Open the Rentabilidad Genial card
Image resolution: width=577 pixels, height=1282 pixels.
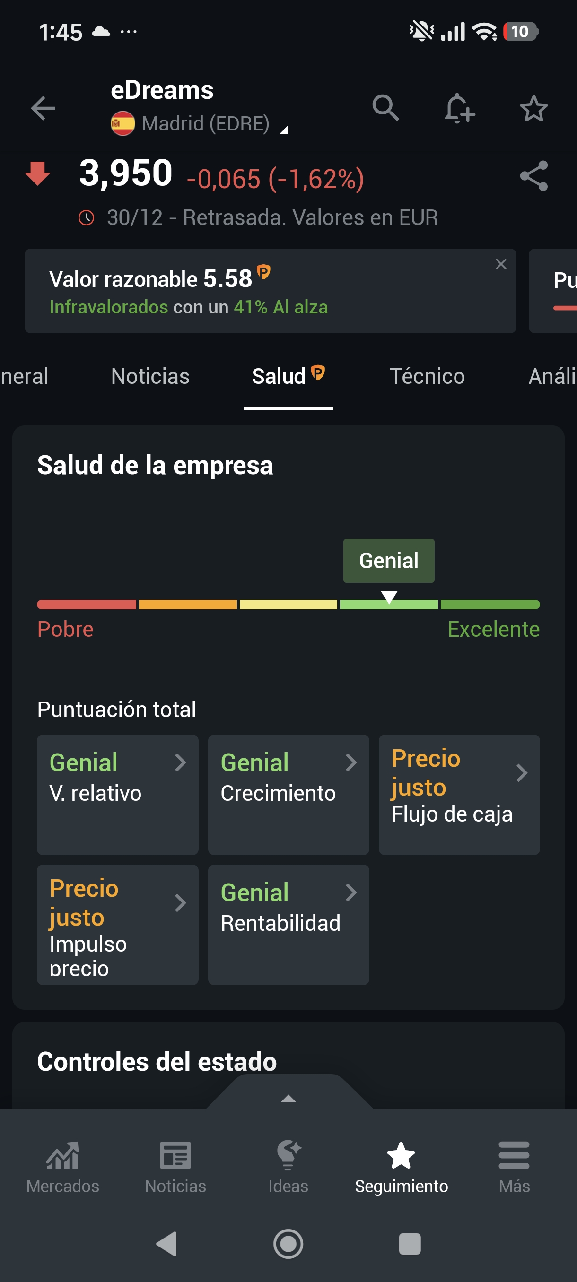click(288, 924)
